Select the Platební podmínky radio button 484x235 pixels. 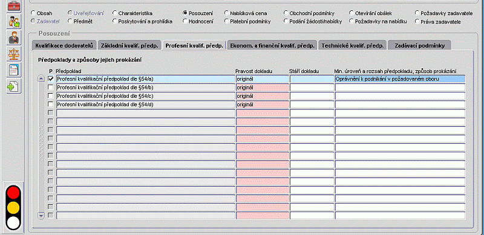[227, 21]
